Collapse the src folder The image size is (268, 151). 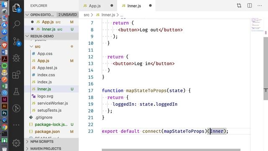pyautogui.click(x=31, y=47)
